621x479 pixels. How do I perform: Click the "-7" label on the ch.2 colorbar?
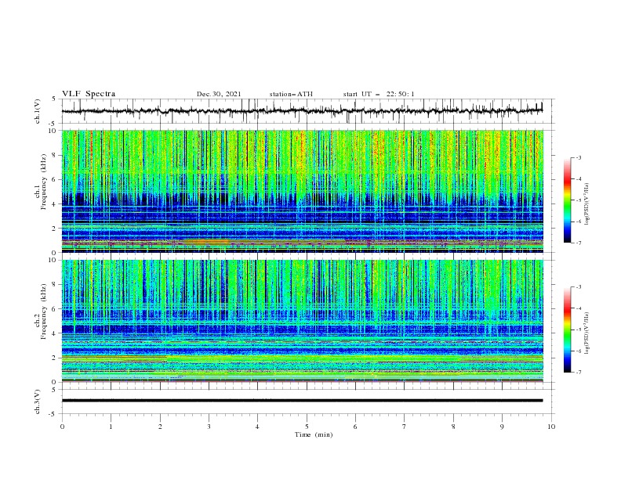578,373
